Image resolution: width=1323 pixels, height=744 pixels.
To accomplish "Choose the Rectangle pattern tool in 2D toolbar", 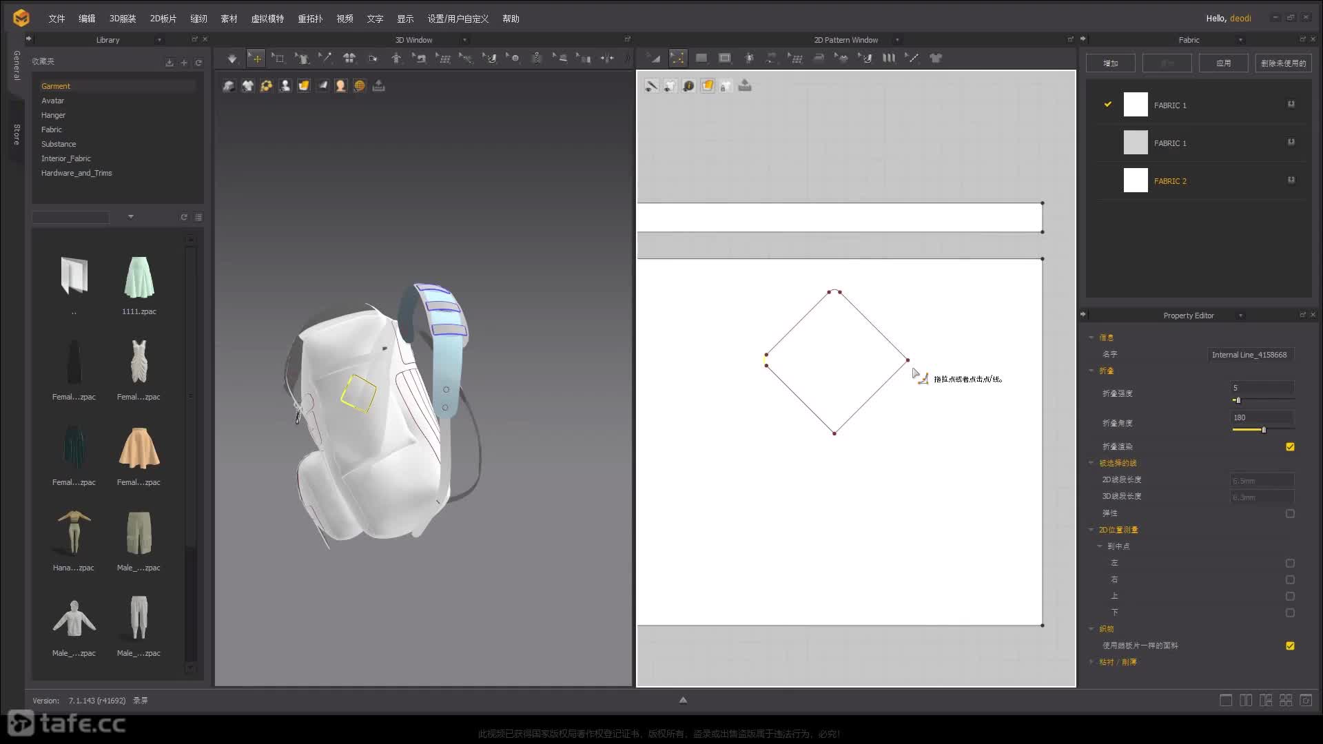I will click(701, 59).
